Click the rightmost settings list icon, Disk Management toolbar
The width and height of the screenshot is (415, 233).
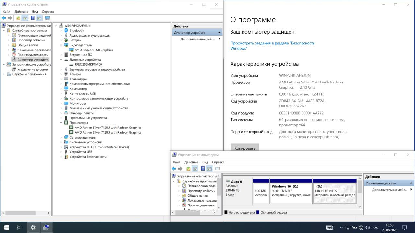point(218,169)
